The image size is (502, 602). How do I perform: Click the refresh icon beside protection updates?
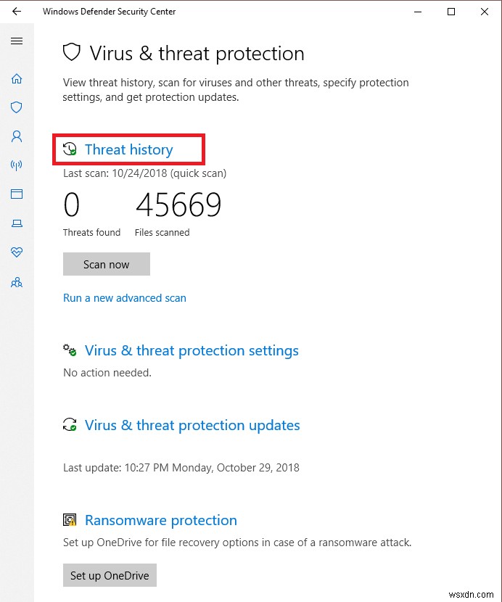[70, 425]
